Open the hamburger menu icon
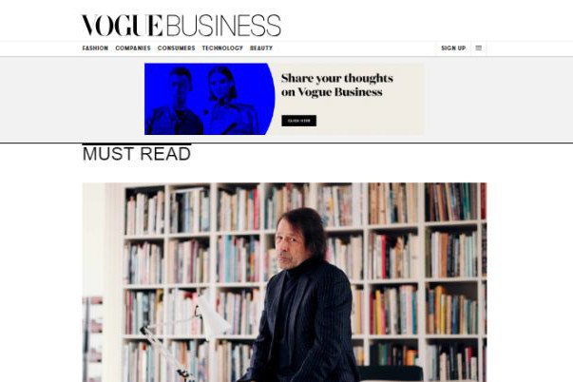 point(478,48)
